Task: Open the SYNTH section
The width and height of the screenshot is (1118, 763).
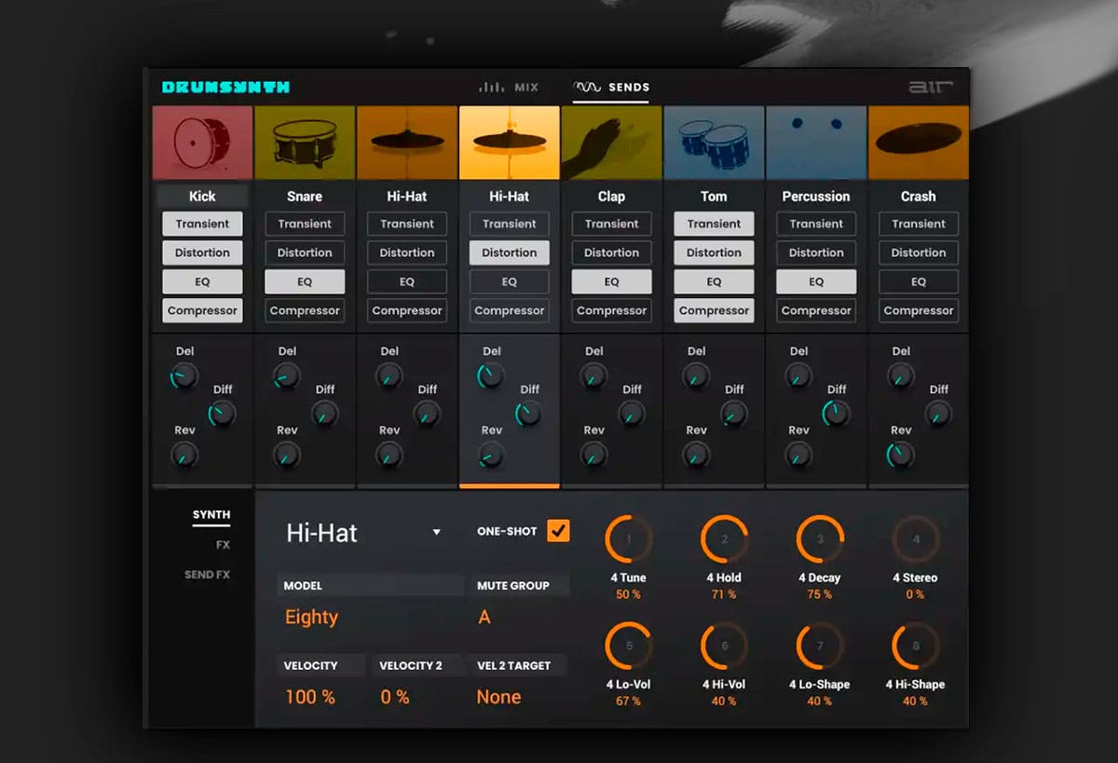Action: [211, 515]
